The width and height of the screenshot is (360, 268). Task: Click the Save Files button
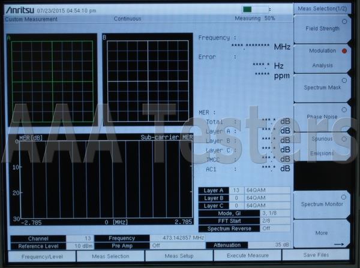[x=316, y=255]
